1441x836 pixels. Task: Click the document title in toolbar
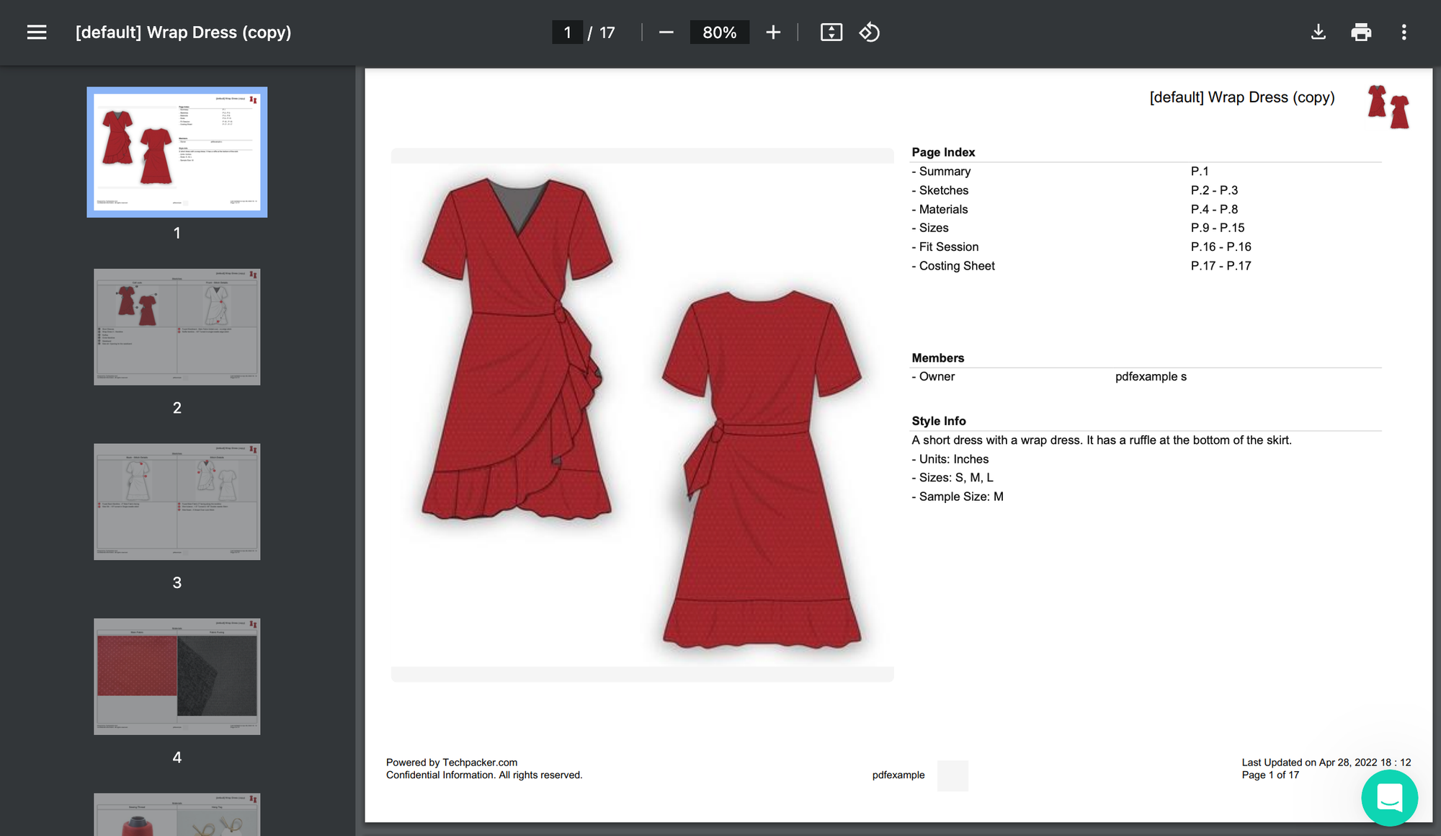184,32
